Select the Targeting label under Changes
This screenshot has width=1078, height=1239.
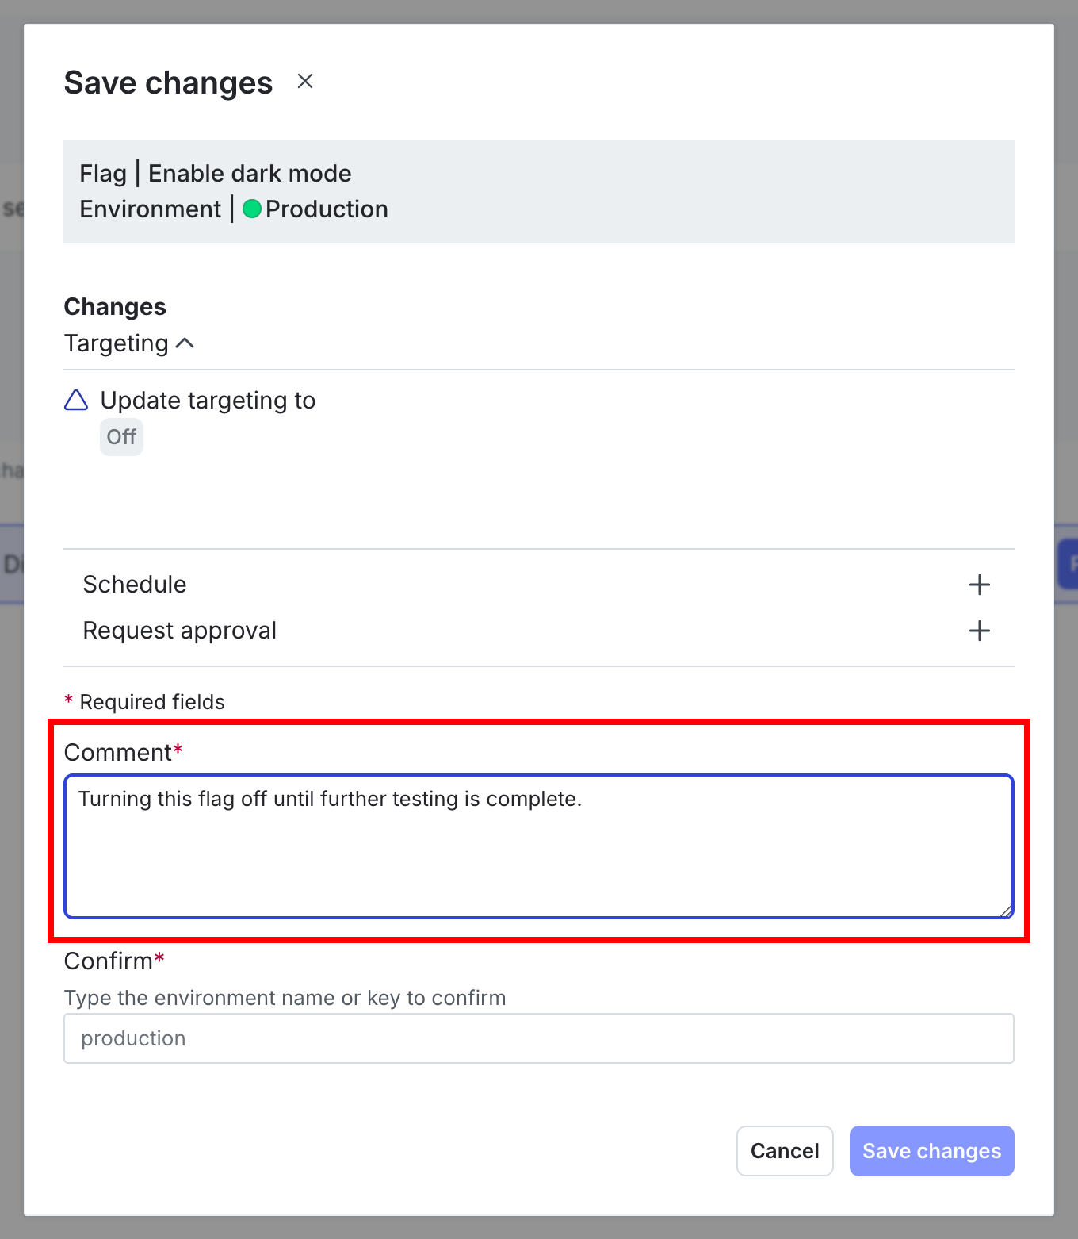tap(116, 343)
